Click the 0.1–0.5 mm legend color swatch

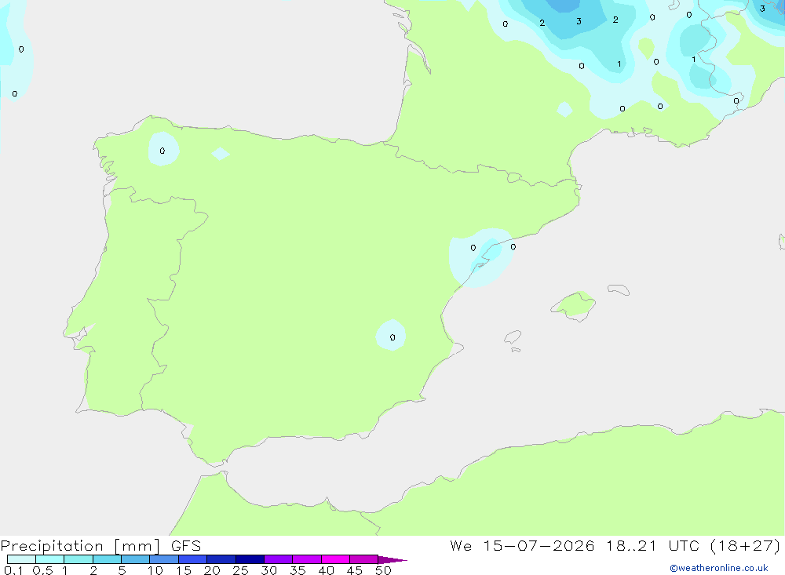[x=21, y=559]
